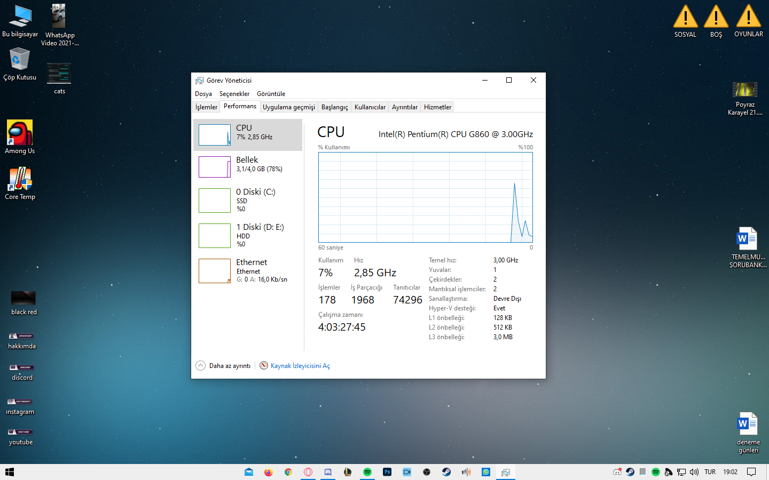This screenshot has width=769, height=480.
Task: Switch to the Başlangıç tab
Action: point(335,107)
